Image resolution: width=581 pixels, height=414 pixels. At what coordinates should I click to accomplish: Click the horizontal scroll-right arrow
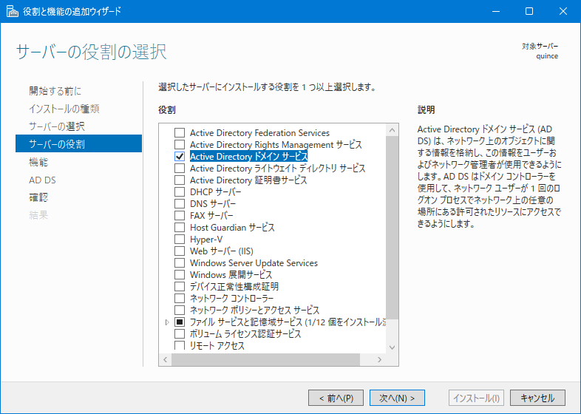click(x=379, y=359)
